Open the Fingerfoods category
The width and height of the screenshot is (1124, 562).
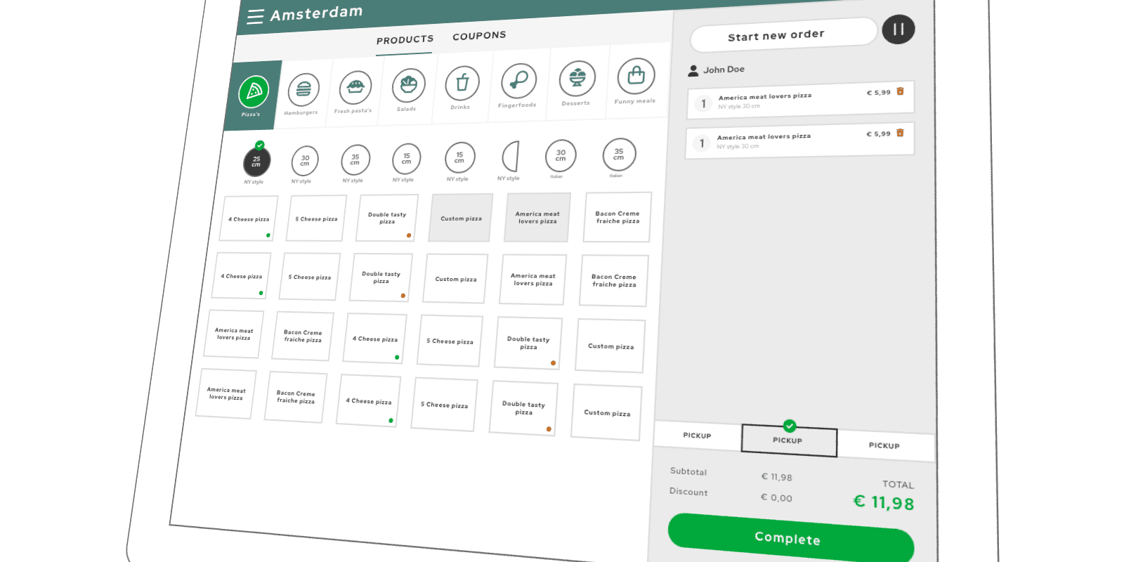coord(518,81)
